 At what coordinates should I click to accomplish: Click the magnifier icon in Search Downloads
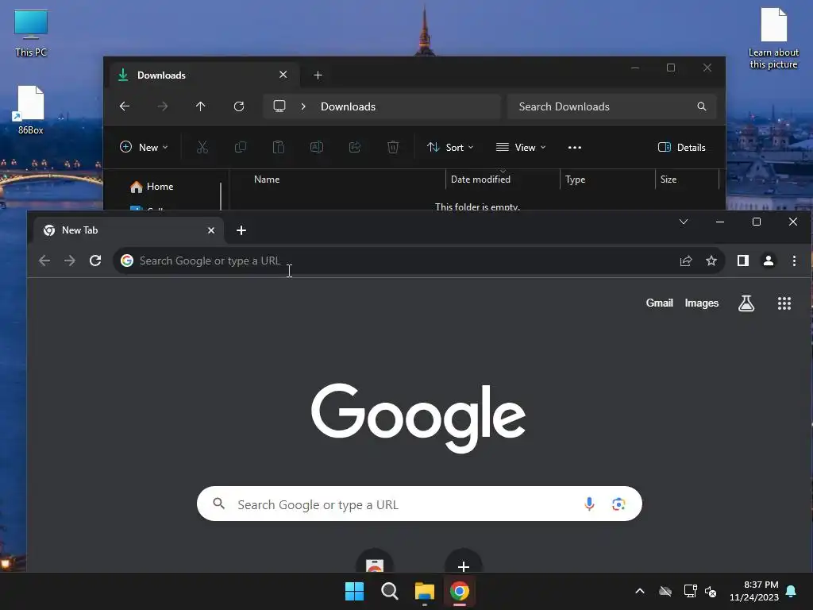(x=702, y=106)
